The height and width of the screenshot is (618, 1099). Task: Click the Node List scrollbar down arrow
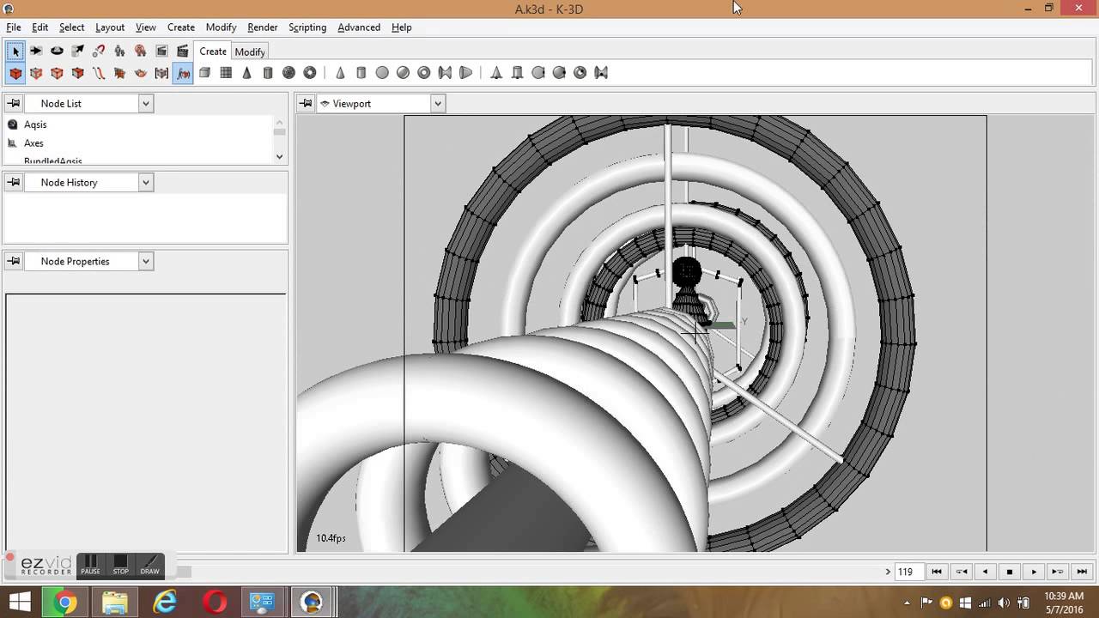point(279,156)
